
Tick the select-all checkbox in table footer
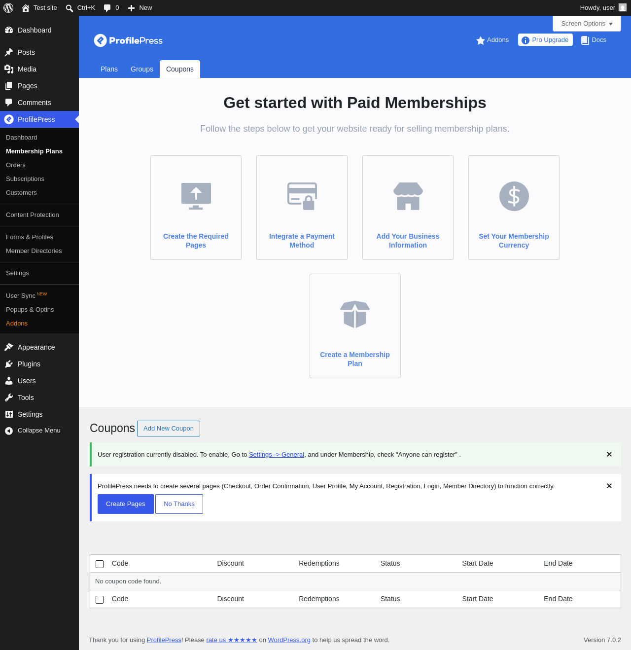click(100, 600)
